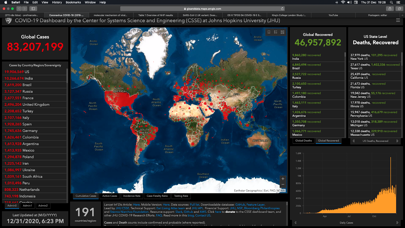Zoom in on the map with plus
The height and width of the screenshot is (228, 405).
coord(283,179)
